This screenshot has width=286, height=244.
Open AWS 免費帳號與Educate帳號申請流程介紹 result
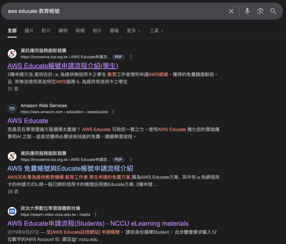point(70,168)
